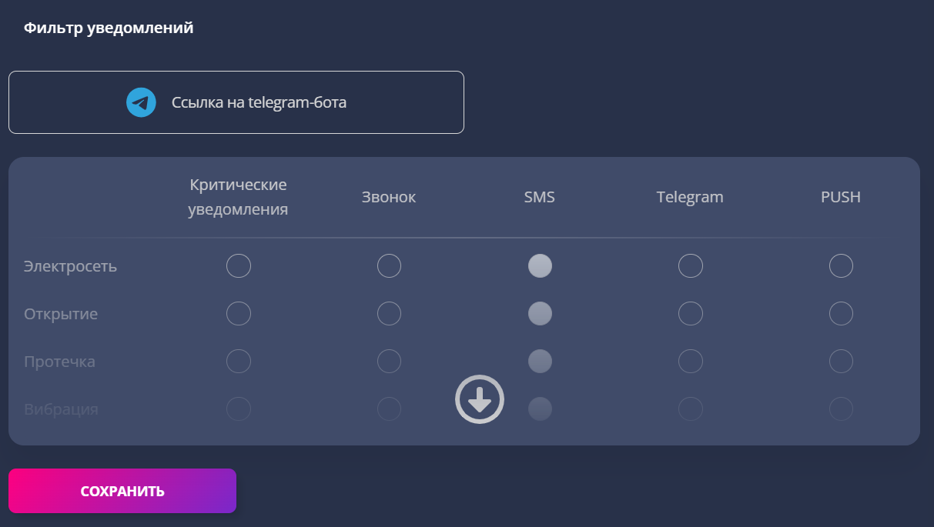934x527 pixels.
Task: Enable Telegram for Открытие
Action: point(691,314)
